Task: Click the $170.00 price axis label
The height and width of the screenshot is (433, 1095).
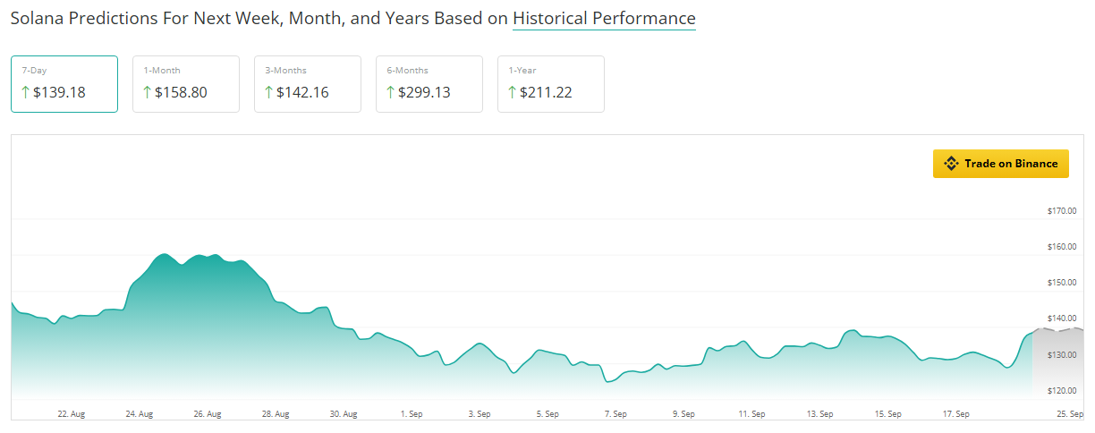Action: click(x=1061, y=211)
